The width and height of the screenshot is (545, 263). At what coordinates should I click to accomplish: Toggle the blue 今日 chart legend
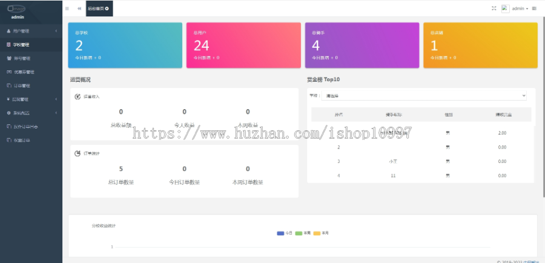pyautogui.click(x=285, y=233)
